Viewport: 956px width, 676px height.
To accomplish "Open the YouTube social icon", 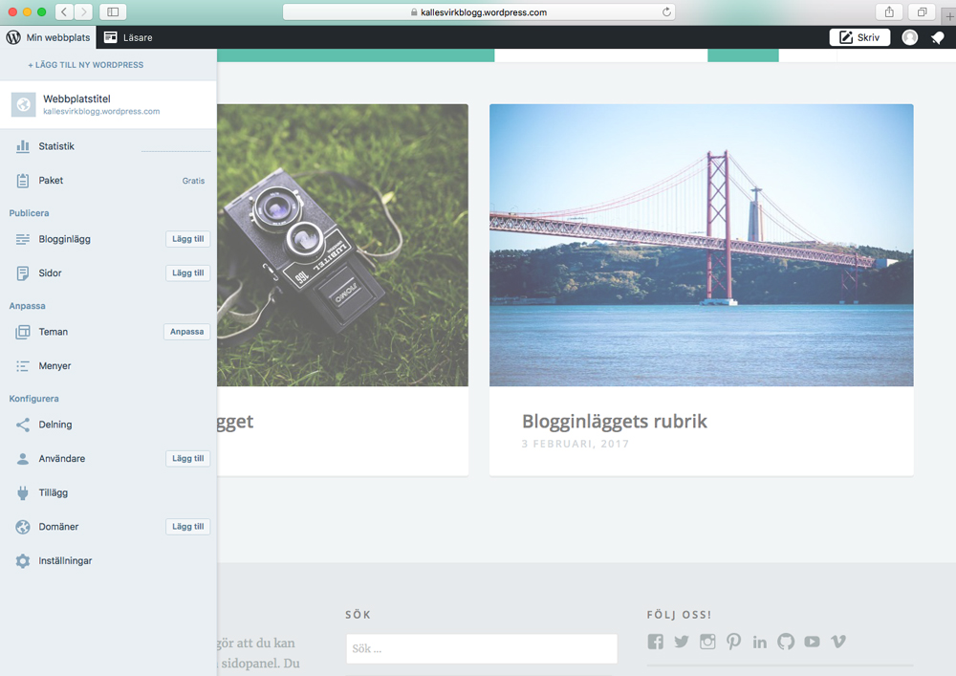I will click(812, 642).
